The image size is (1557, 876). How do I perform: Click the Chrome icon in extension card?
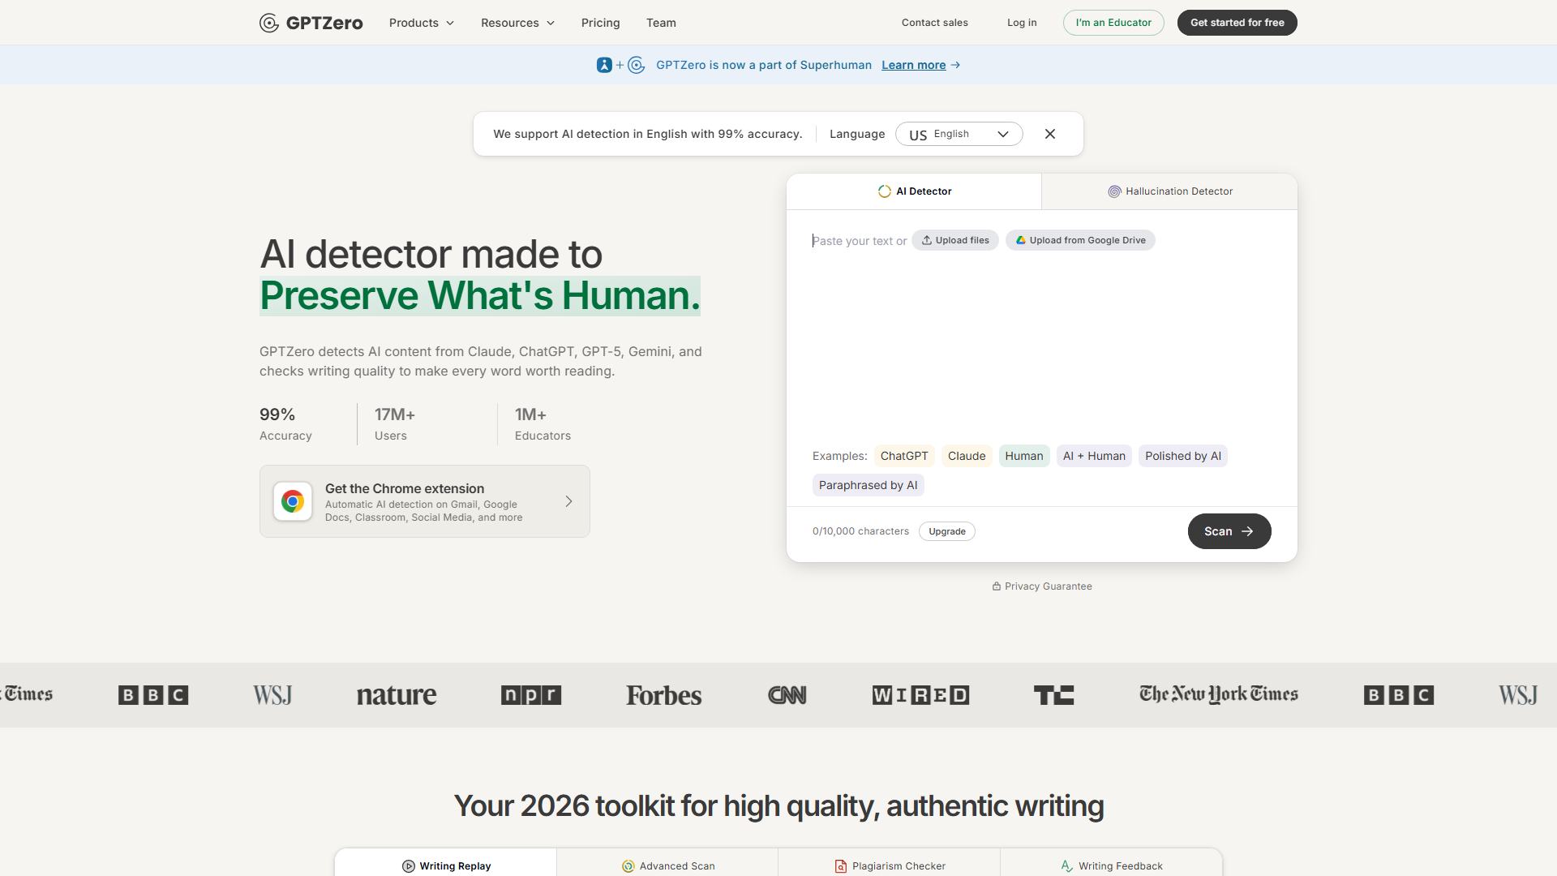[293, 501]
